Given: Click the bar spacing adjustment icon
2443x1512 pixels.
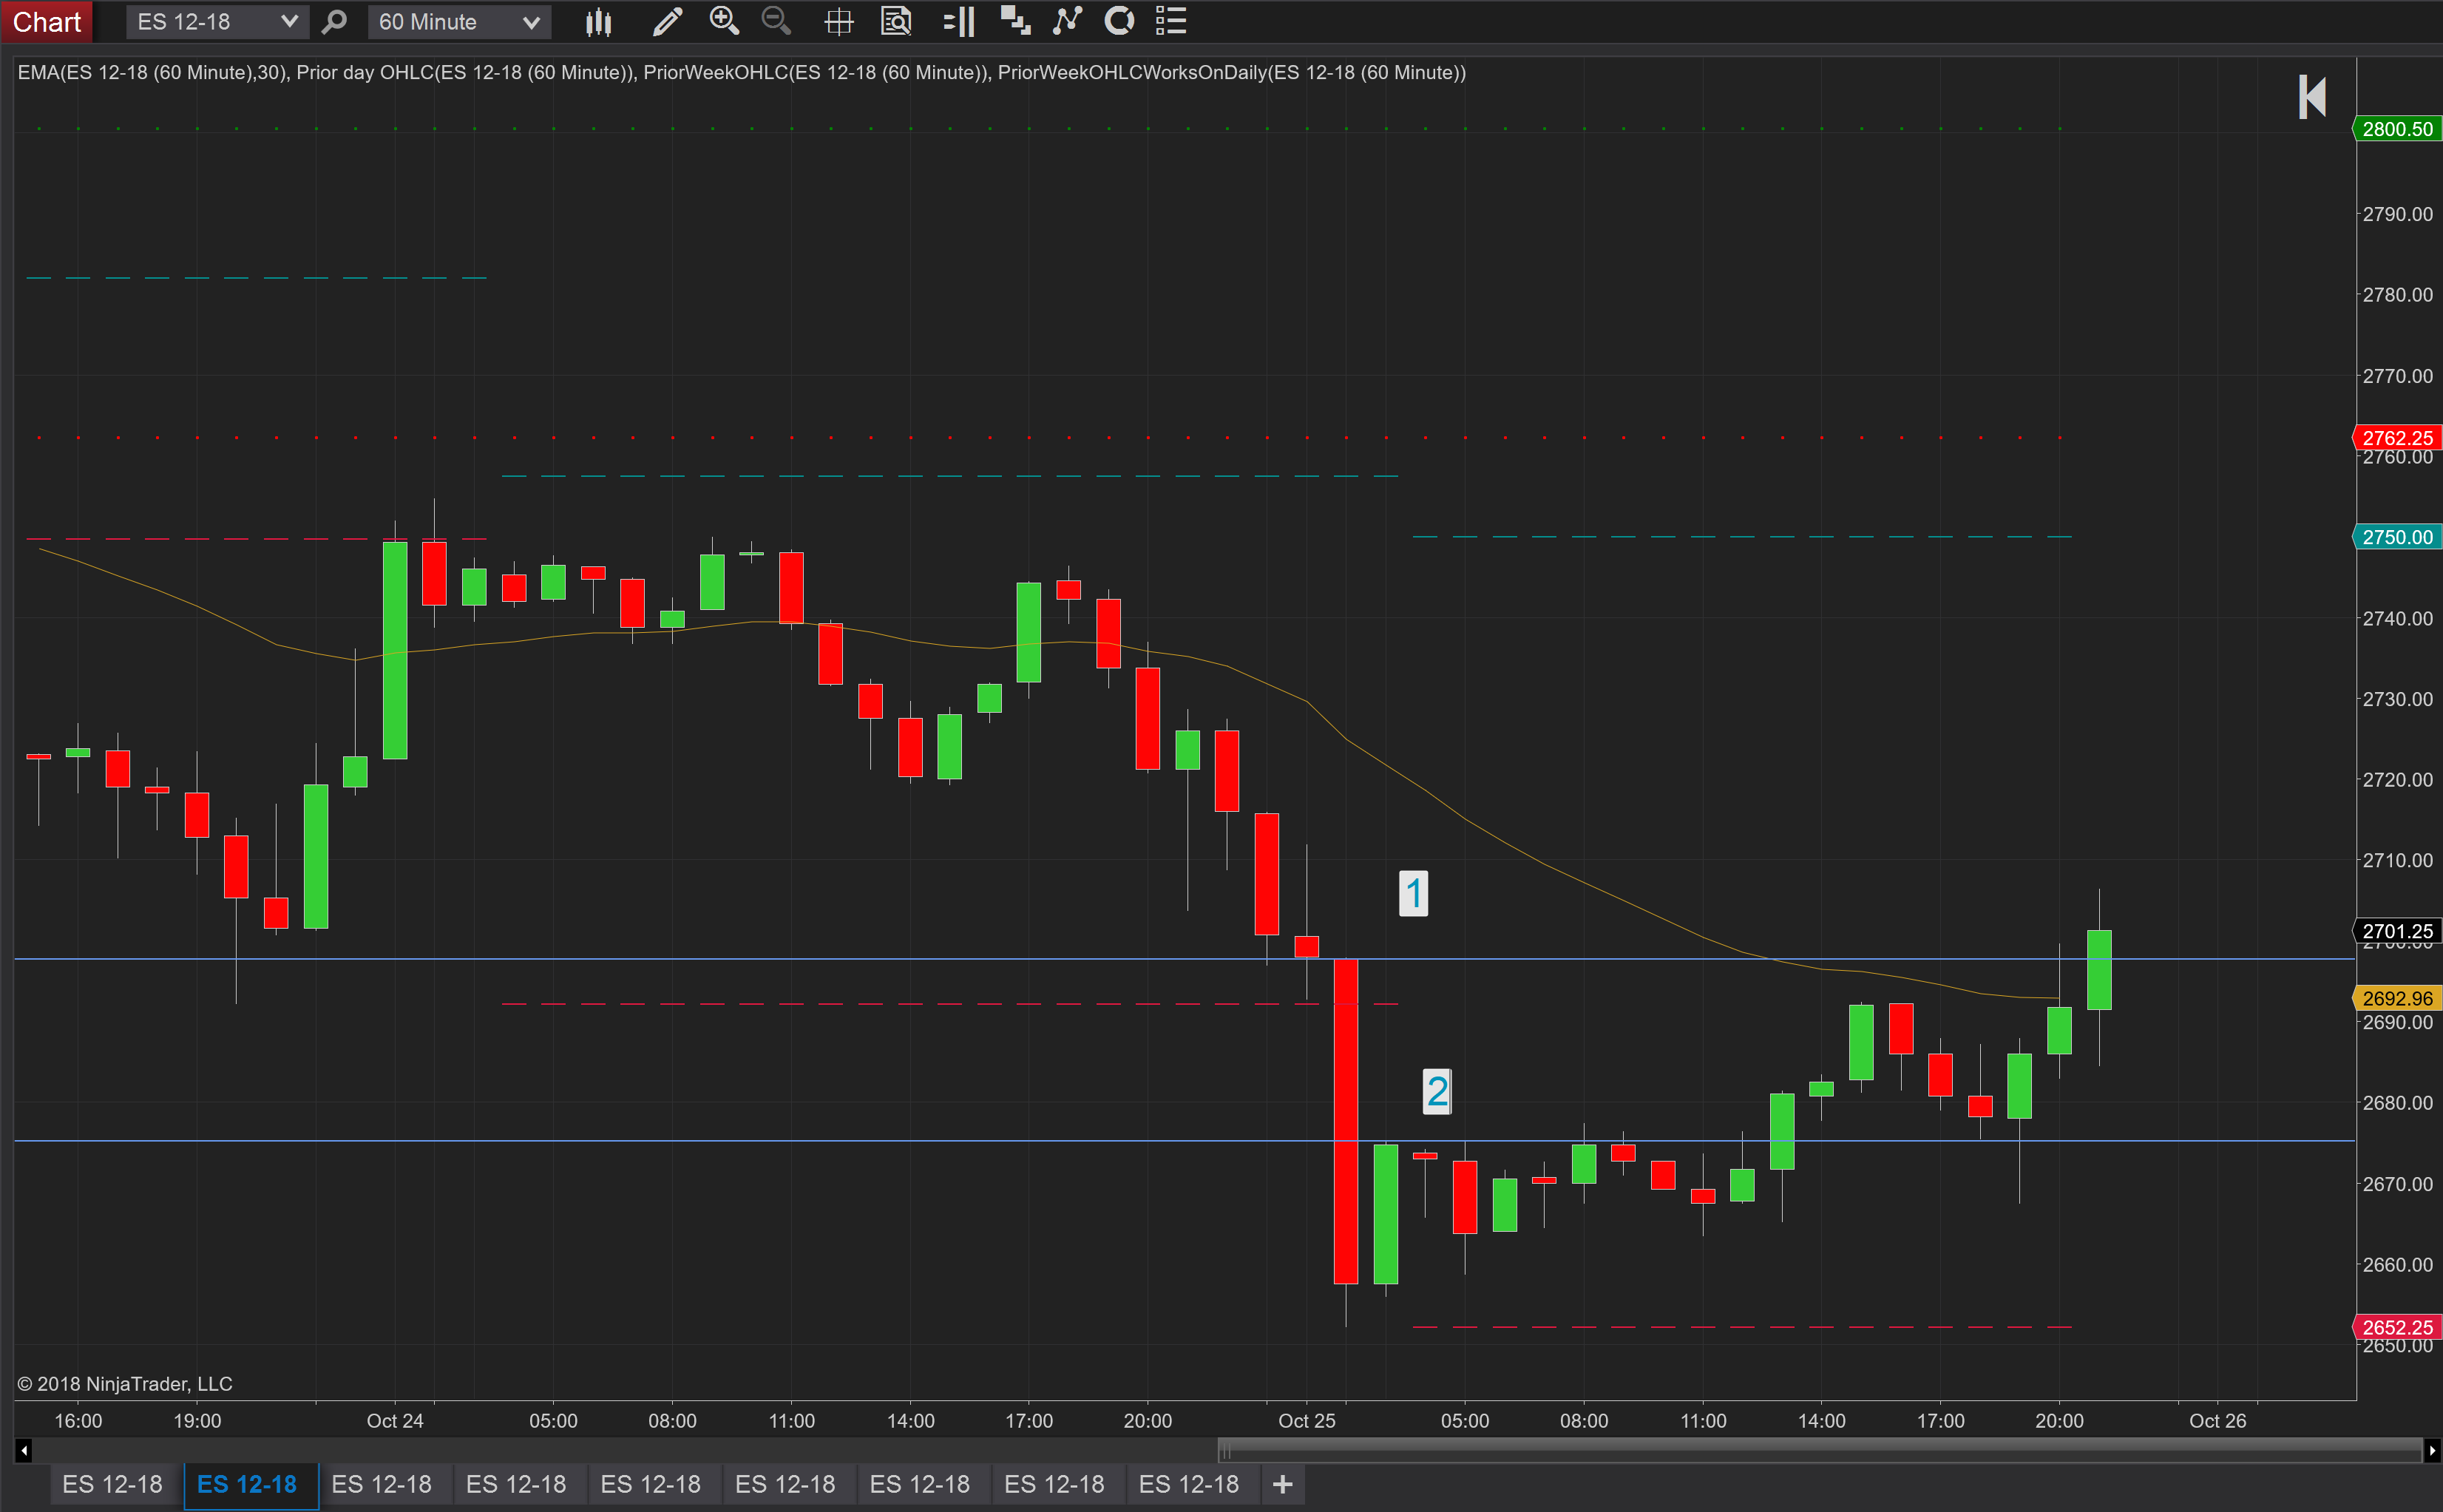Looking at the screenshot, I should [x=958, y=21].
